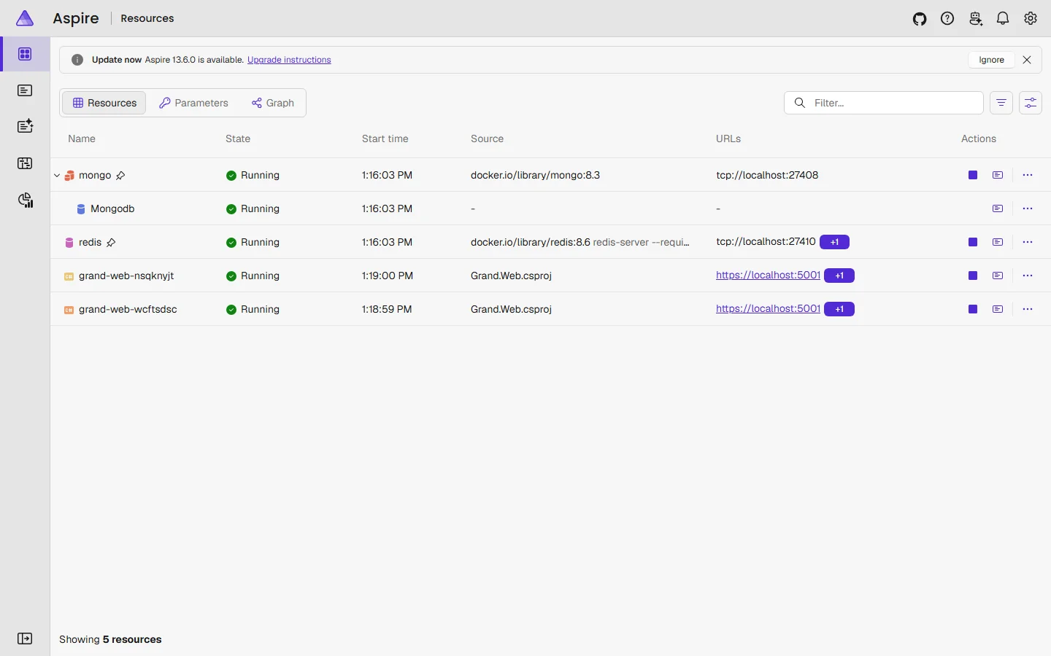Unpin the redis resource
The width and height of the screenshot is (1051, 656).
111,243
